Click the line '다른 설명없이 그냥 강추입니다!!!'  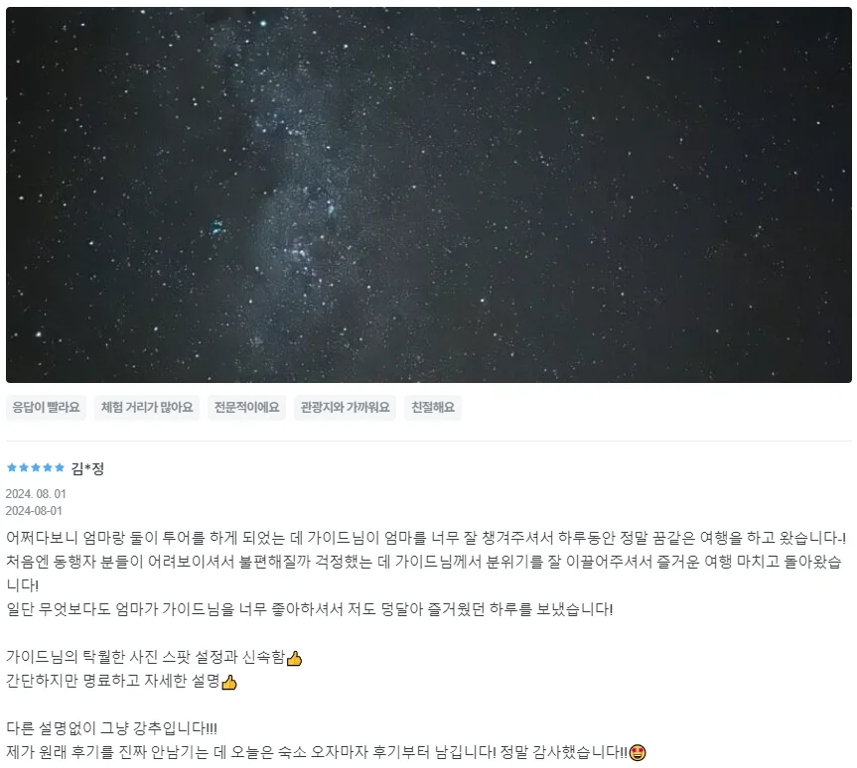coord(111,728)
